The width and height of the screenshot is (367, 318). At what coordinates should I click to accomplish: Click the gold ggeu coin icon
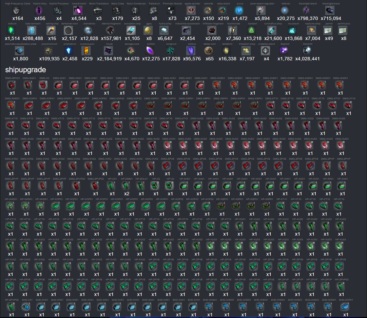(148, 31)
